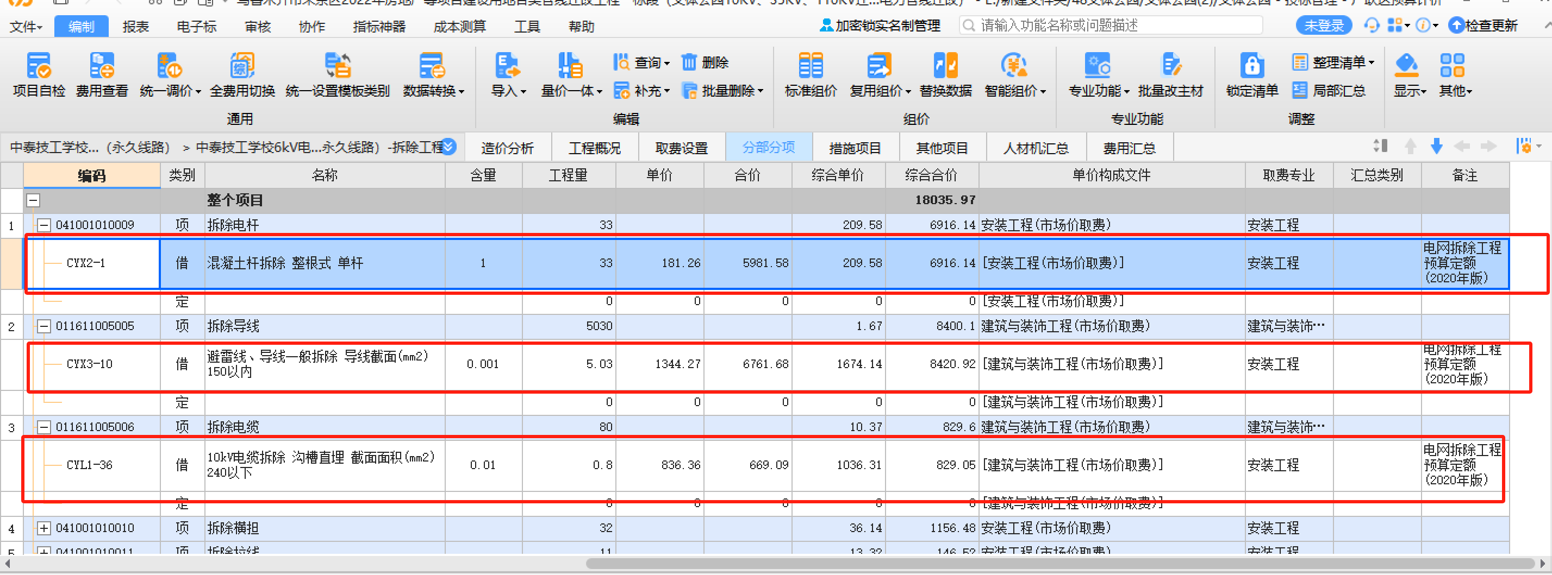Collapse item 011611005005 拆除导线

point(44,326)
